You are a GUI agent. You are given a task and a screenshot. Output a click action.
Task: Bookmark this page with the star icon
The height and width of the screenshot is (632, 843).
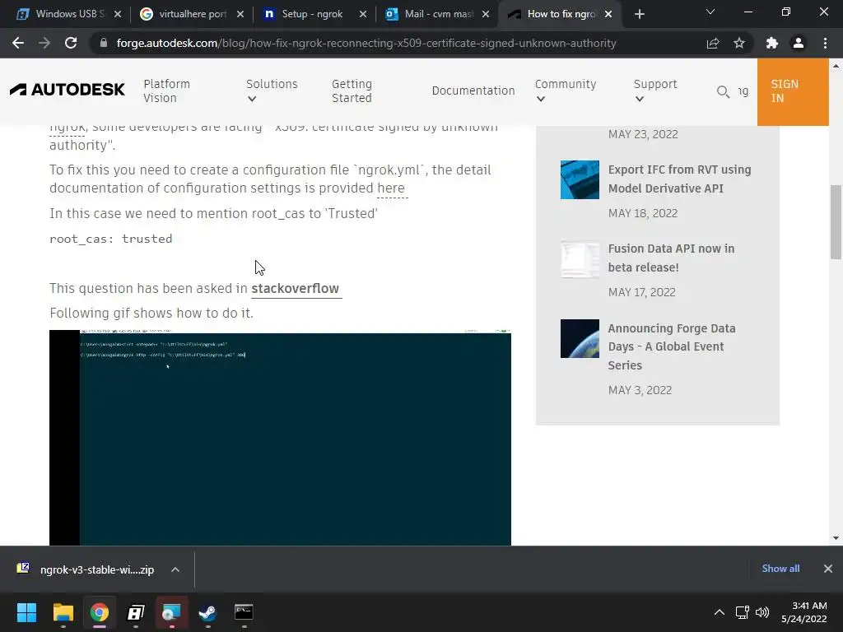click(739, 43)
